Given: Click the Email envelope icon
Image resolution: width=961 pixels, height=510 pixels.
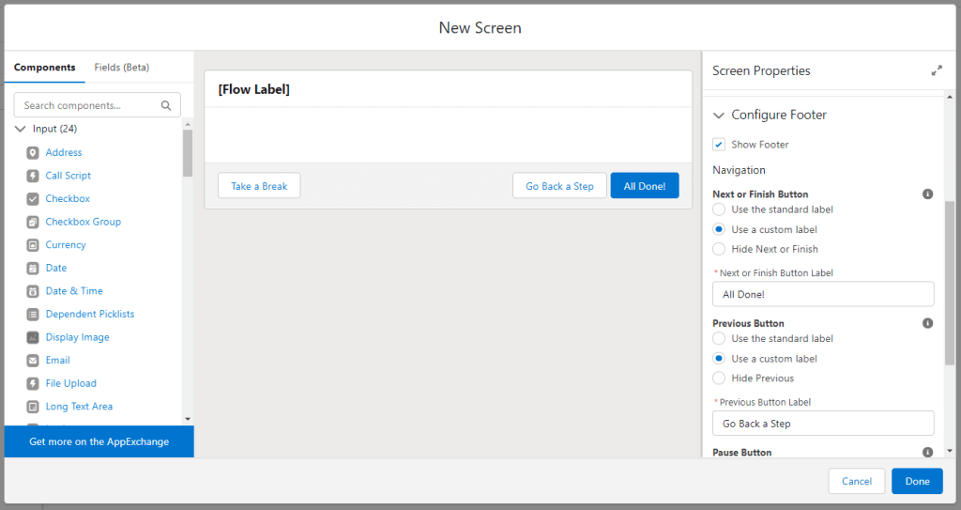Looking at the screenshot, I should coord(33,361).
